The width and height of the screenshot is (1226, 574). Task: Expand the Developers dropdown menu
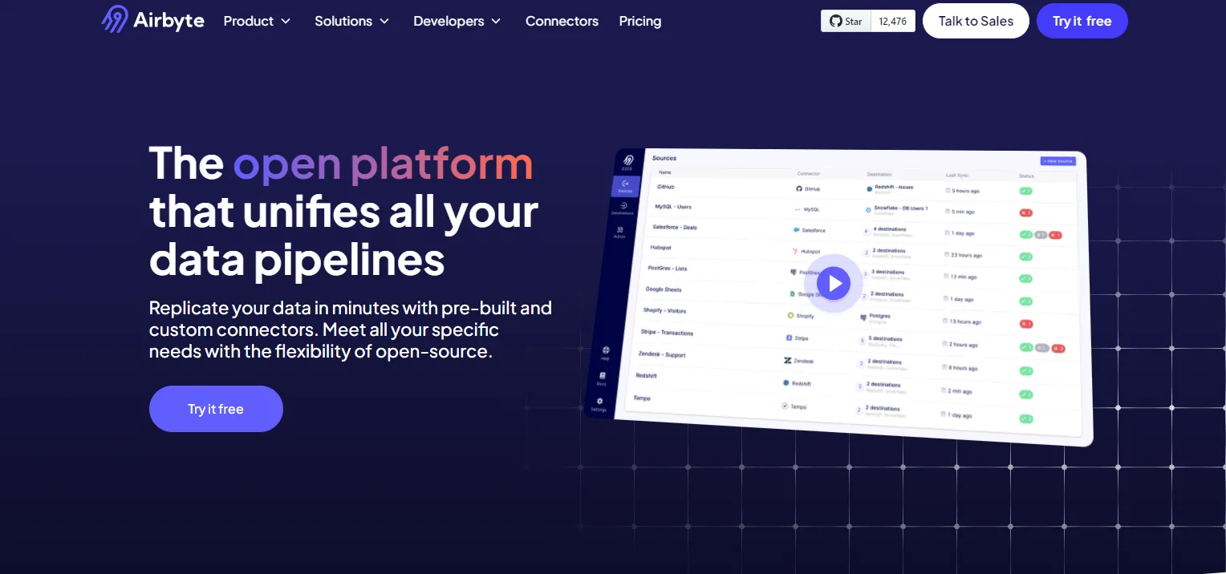457,21
